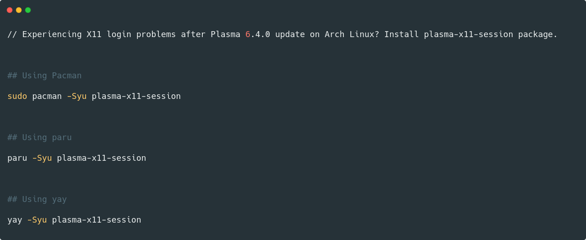Click the '-Syu' flag in the yay command
Viewport: 586px width, 240px height.
click(37, 220)
